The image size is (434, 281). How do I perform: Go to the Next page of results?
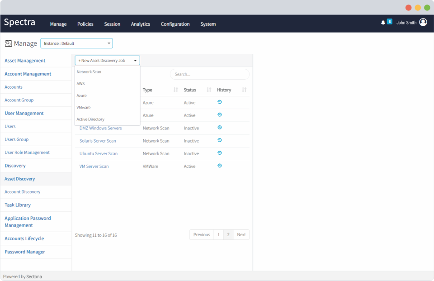(x=241, y=234)
